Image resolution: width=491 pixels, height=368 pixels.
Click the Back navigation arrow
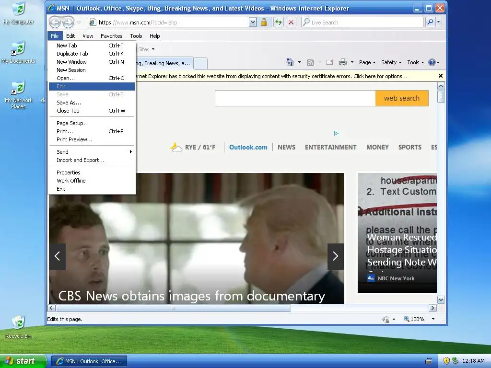pyautogui.click(x=55, y=22)
